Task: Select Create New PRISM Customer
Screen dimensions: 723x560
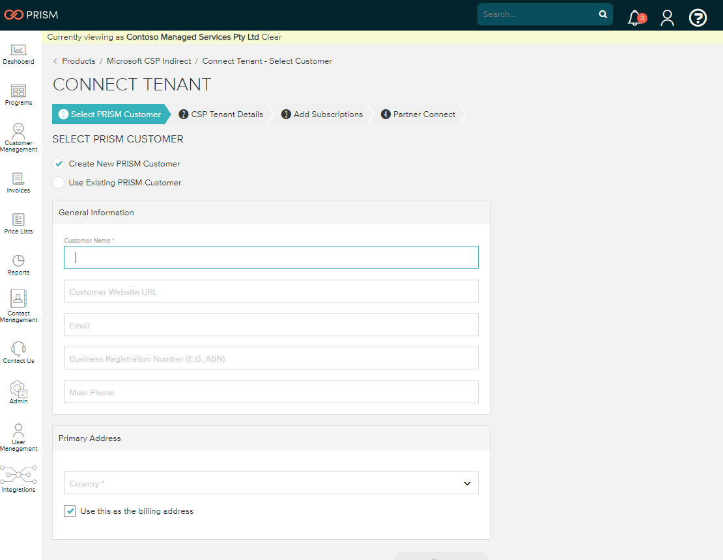Action: pyautogui.click(x=58, y=164)
